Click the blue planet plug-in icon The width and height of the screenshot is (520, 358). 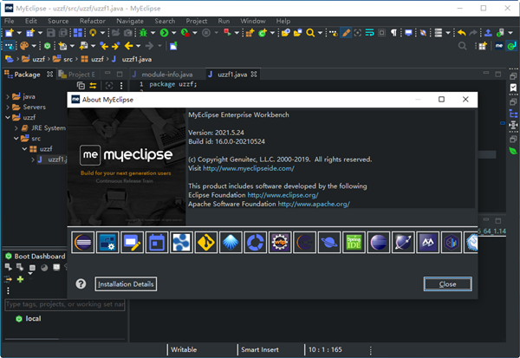point(329,243)
